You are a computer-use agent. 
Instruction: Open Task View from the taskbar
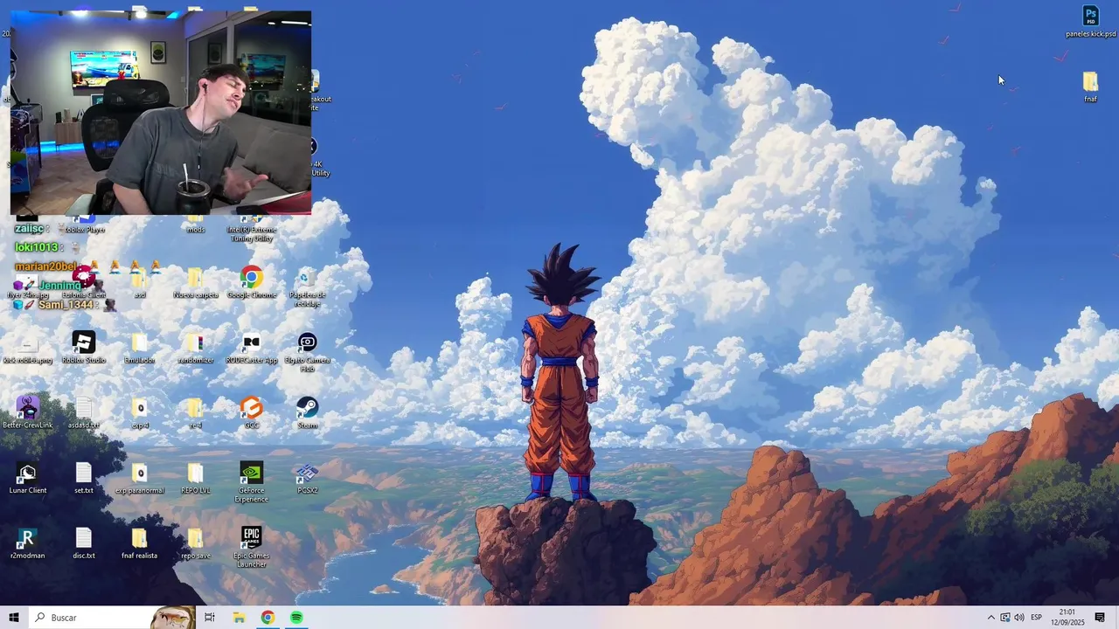[210, 618]
